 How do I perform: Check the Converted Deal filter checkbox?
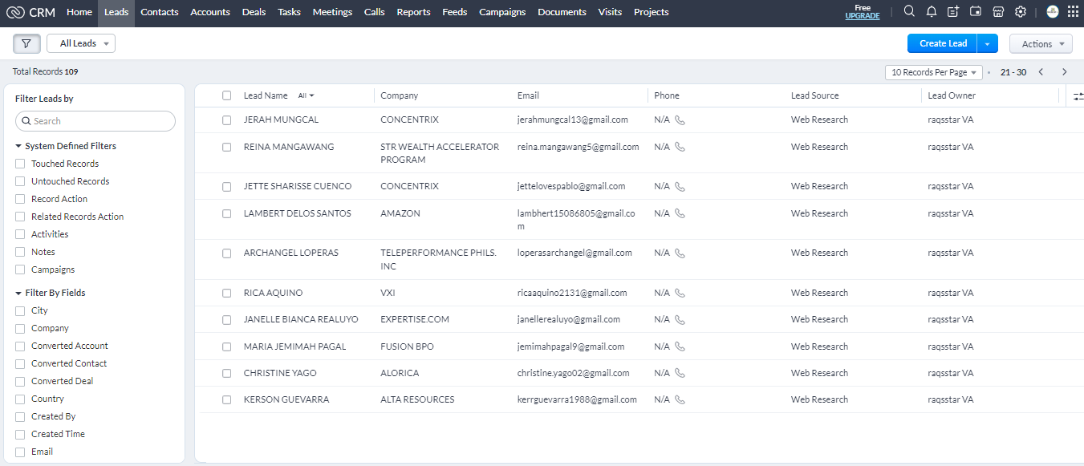[20, 381]
